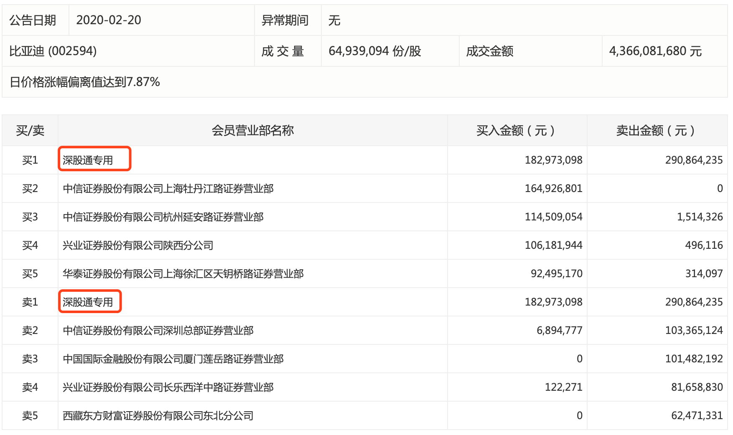Image resolution: width=733 pixels, height=435 pixels.
Task: Select the date 2020-02-20 cell
Action: pyautogui.click(x=109, y=20)
